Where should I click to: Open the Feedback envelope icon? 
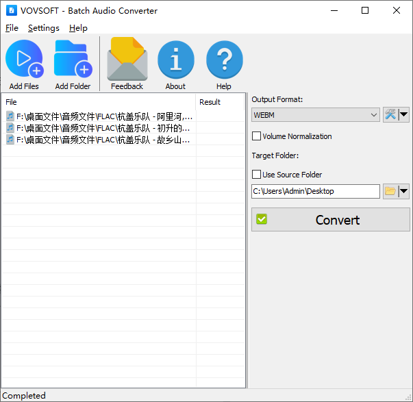[x=127, y=60]
